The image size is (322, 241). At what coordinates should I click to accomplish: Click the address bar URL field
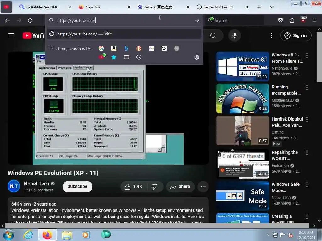pyautogui.click(x=124, y=20)
